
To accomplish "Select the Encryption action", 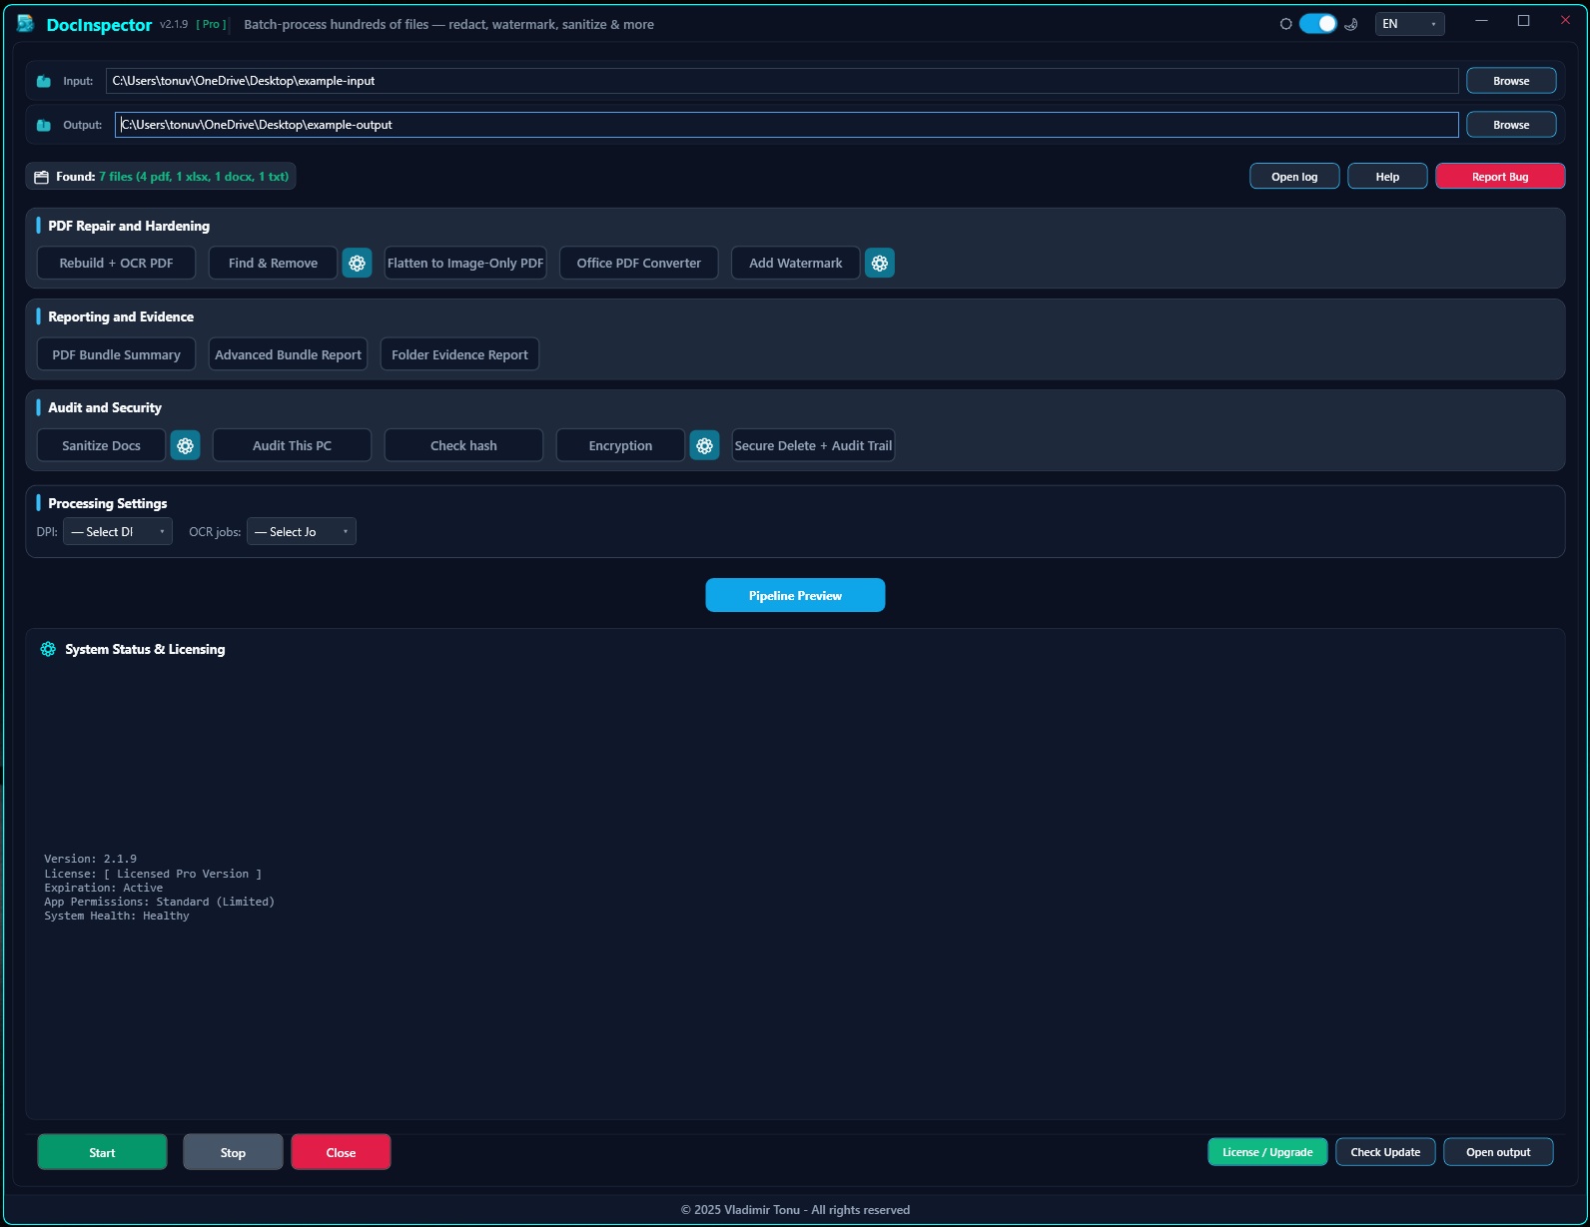I will pyautogui.click(x=620, y=445).
